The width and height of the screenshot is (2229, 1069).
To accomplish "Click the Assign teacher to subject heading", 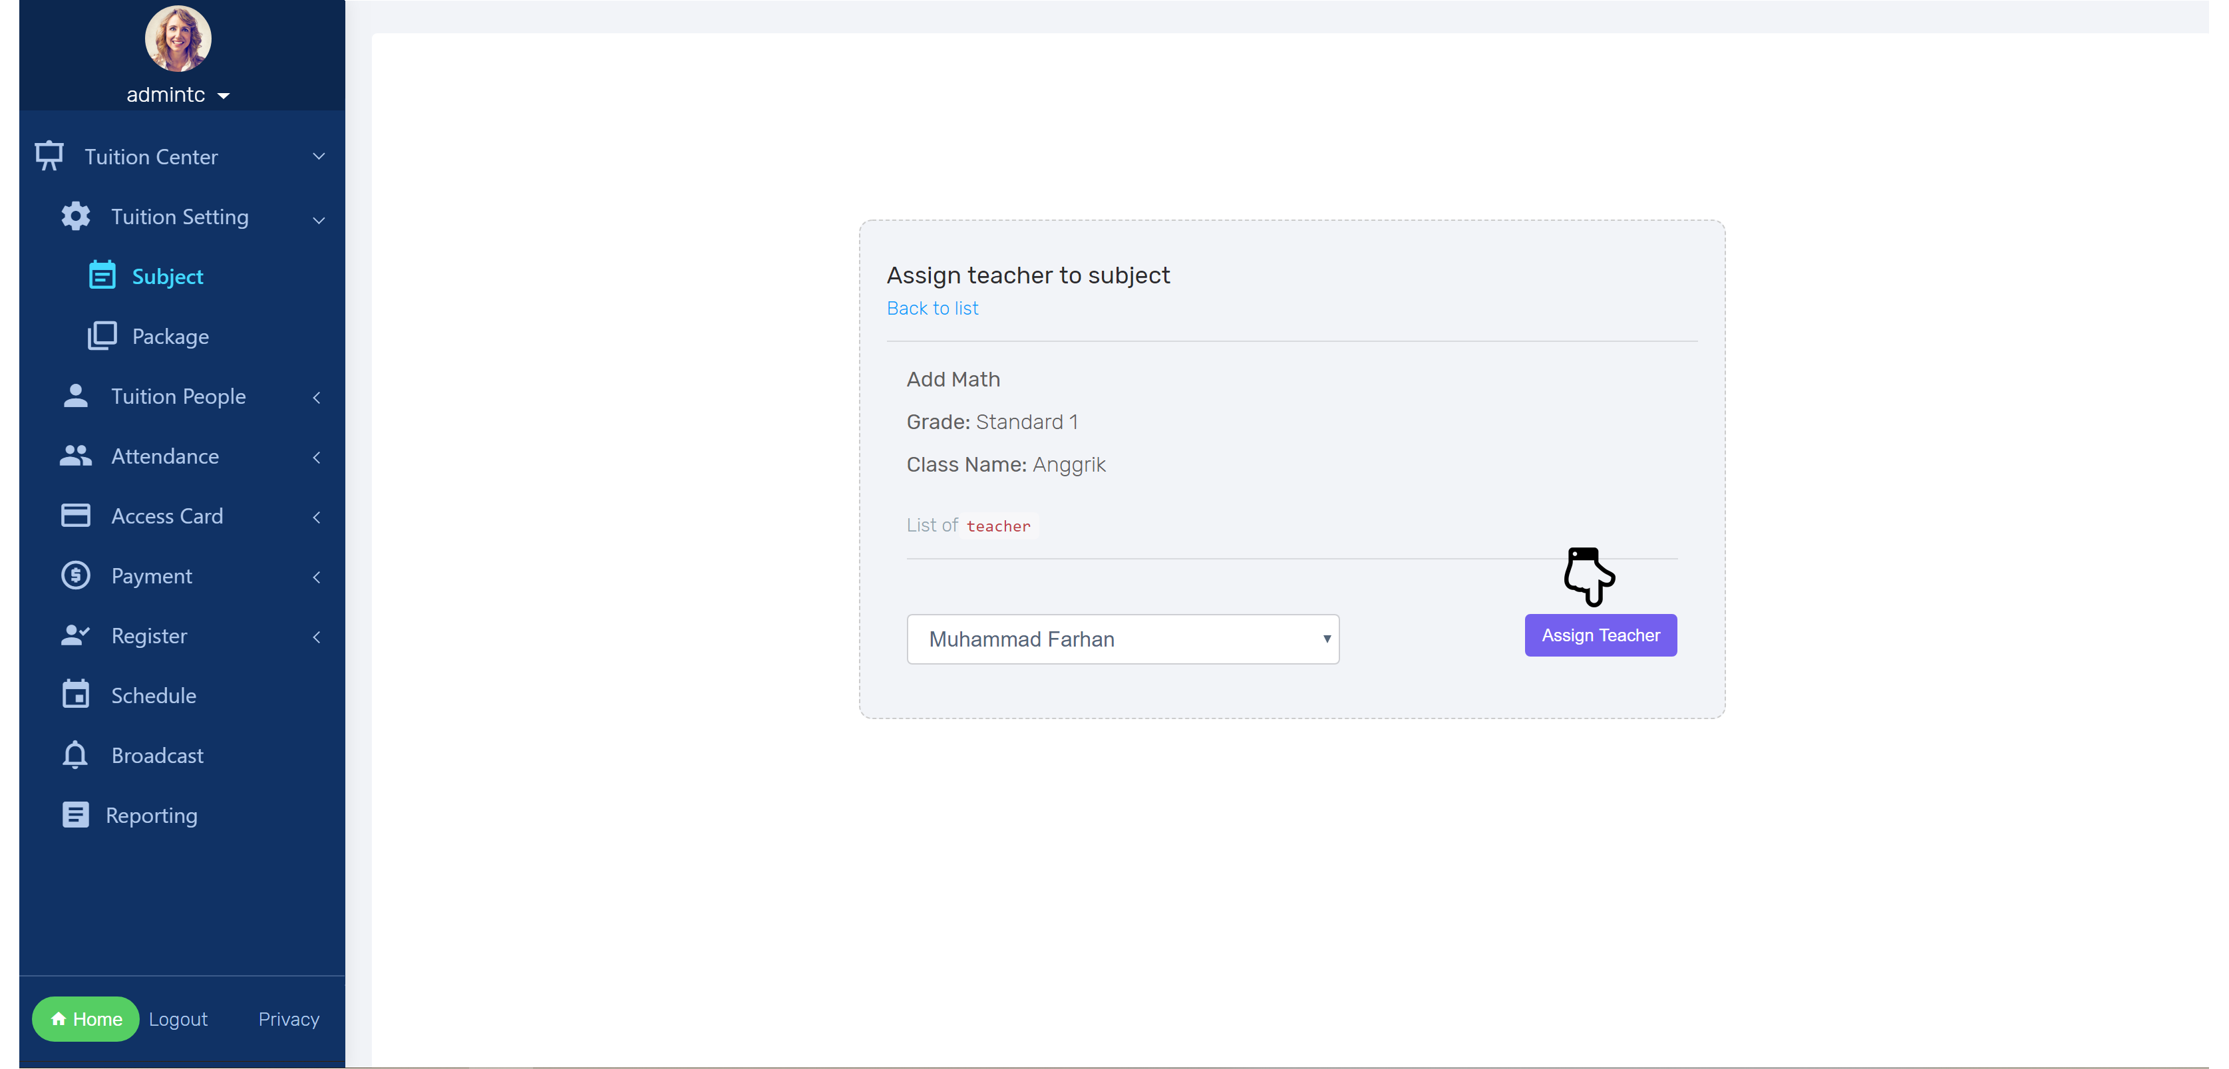I will (x=1028, y=275).
